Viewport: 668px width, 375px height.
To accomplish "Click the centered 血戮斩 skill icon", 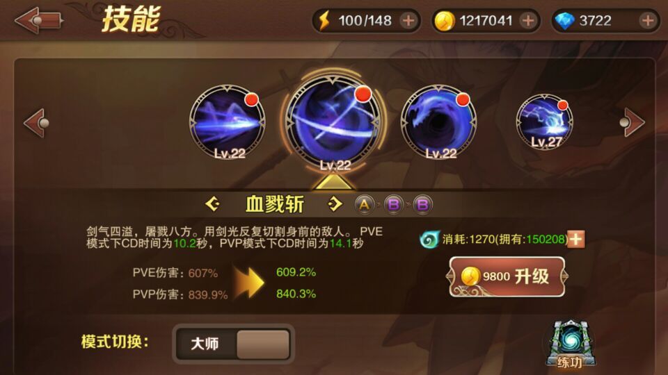I will [333, 122].
